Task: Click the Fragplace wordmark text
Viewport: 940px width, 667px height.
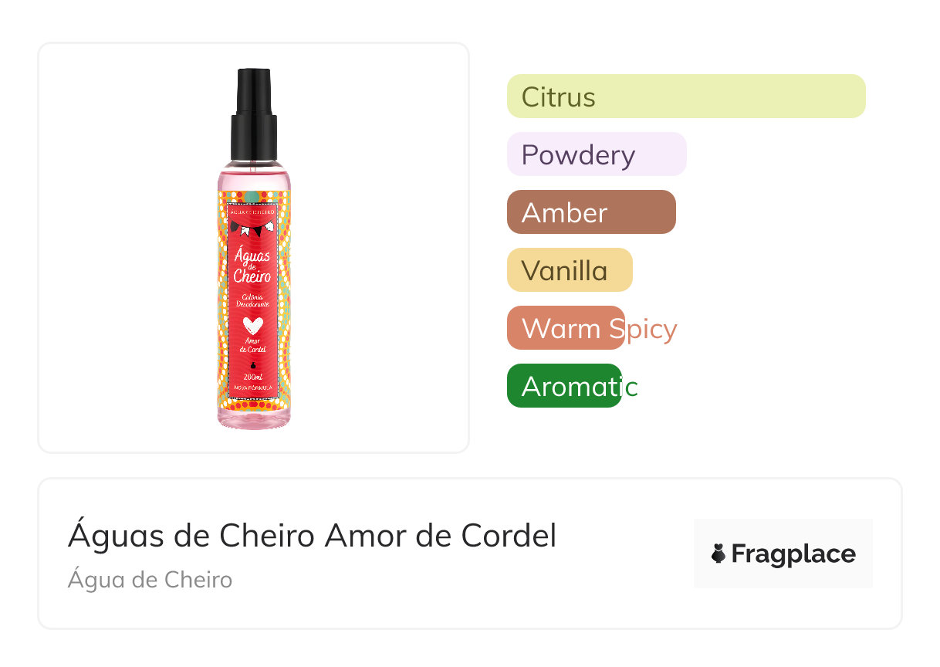Action: [793, 554]
